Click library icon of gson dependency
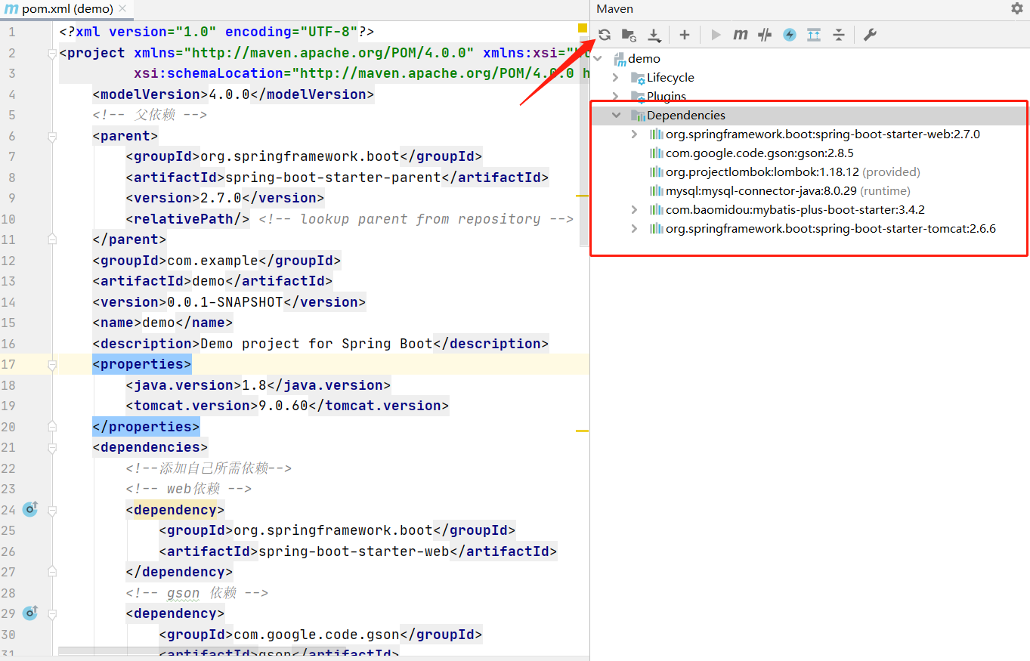This screenshot has width=1030, height=661. click(657, 153)
